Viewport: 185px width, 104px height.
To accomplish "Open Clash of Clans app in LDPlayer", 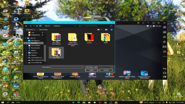I will [x=75, y=75].
